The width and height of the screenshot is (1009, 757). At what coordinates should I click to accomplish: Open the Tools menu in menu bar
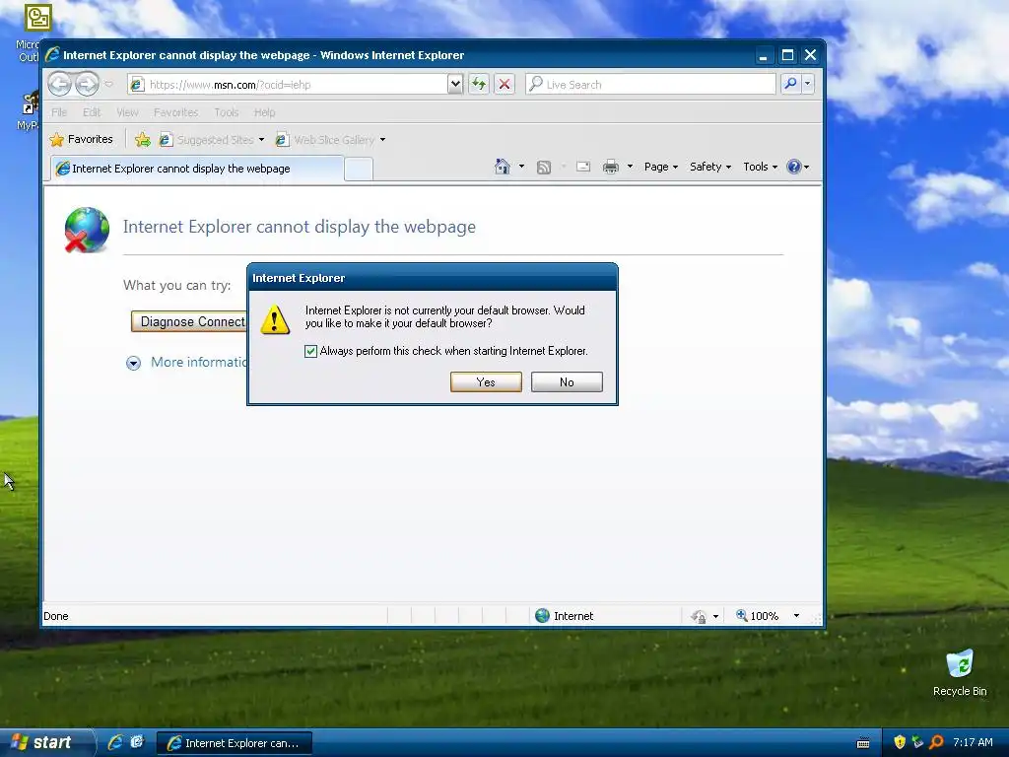(226, 112)
